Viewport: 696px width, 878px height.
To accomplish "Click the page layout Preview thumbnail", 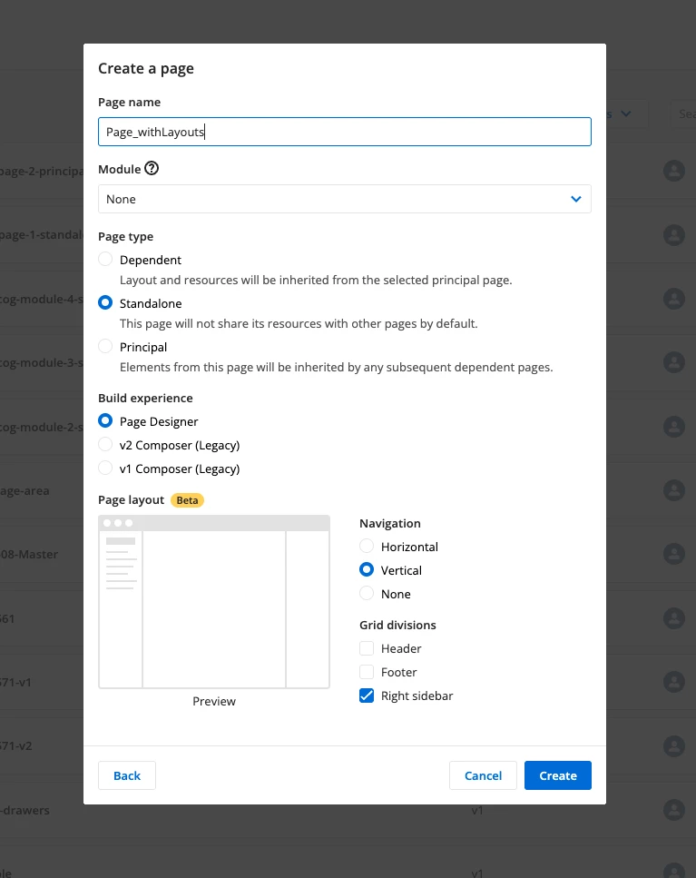I will (x=214, y=602).
